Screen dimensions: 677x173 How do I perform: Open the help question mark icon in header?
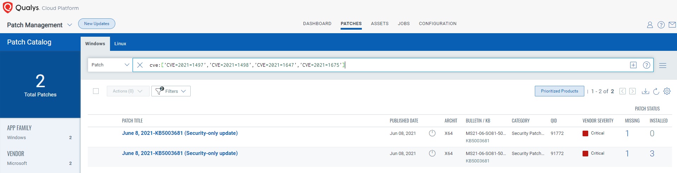tap(661, 25)
